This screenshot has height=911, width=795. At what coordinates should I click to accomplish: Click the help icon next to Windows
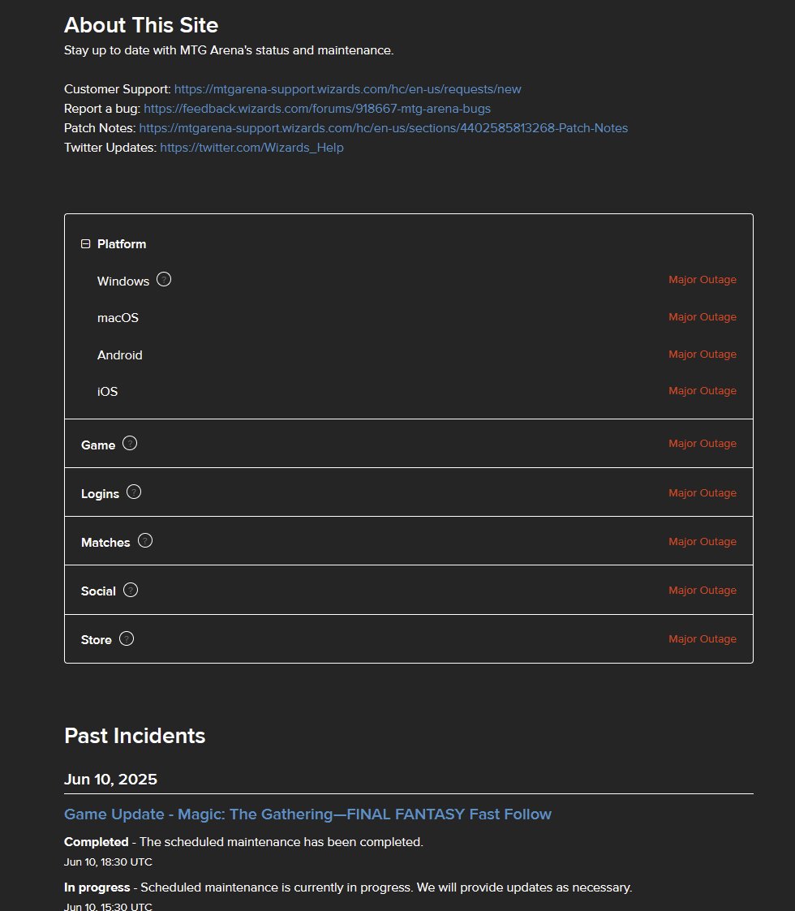(x=164, y=279)
